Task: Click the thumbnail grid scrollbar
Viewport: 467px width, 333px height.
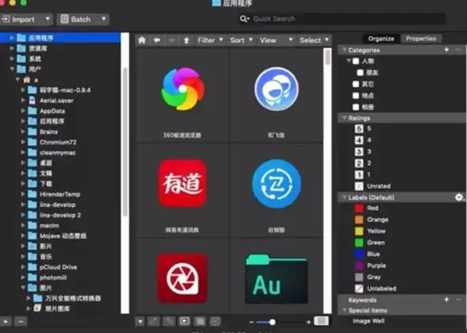Action: (x=327, y=57)
